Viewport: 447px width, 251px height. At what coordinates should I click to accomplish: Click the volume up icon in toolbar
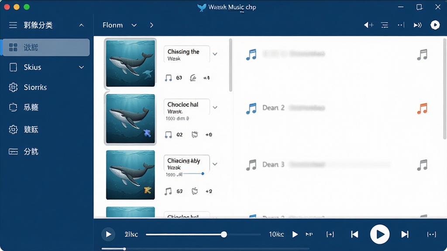(x=368, y=25)
